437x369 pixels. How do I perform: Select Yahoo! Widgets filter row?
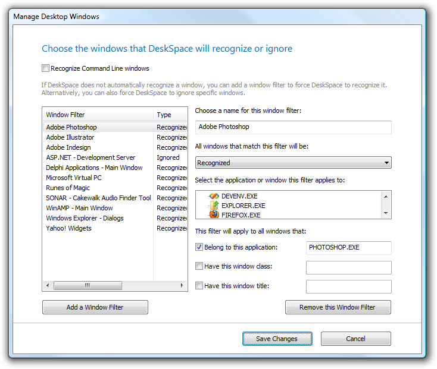[x=115, y=228]
